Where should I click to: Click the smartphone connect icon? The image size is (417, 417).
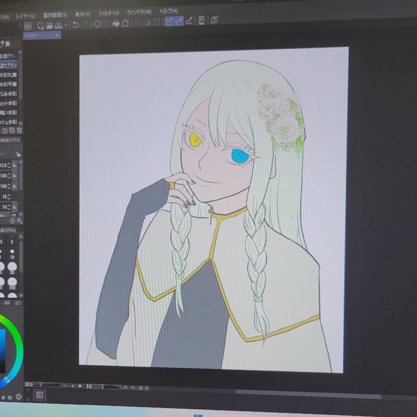pos(201,20)
